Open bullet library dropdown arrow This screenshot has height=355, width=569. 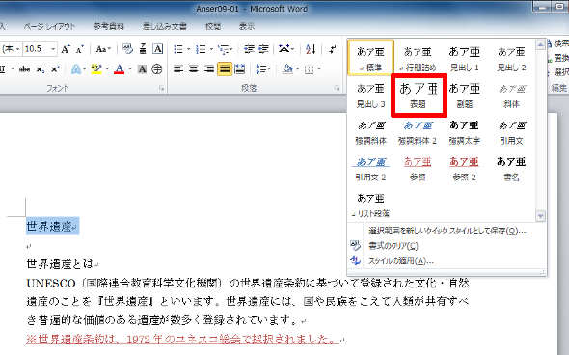pyautogui.click(x=188, y=49)
